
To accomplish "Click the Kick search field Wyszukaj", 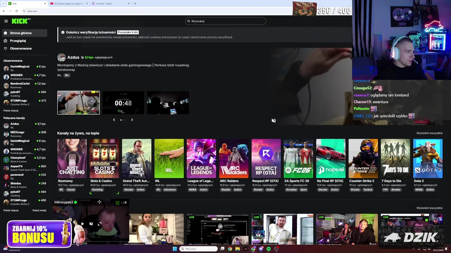I will coord(225,21).
